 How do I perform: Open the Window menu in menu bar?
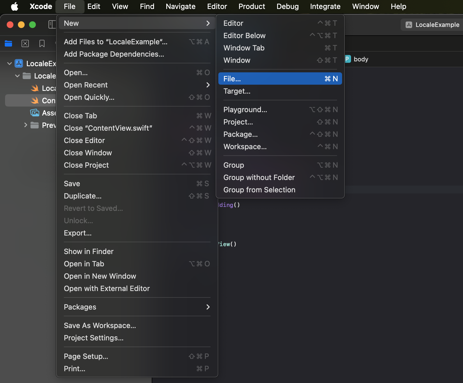(x=366, y=6)
